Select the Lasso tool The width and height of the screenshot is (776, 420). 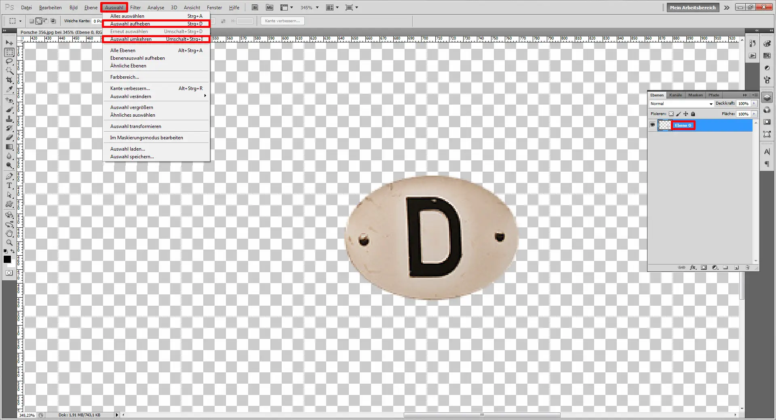tap(9, 61)
